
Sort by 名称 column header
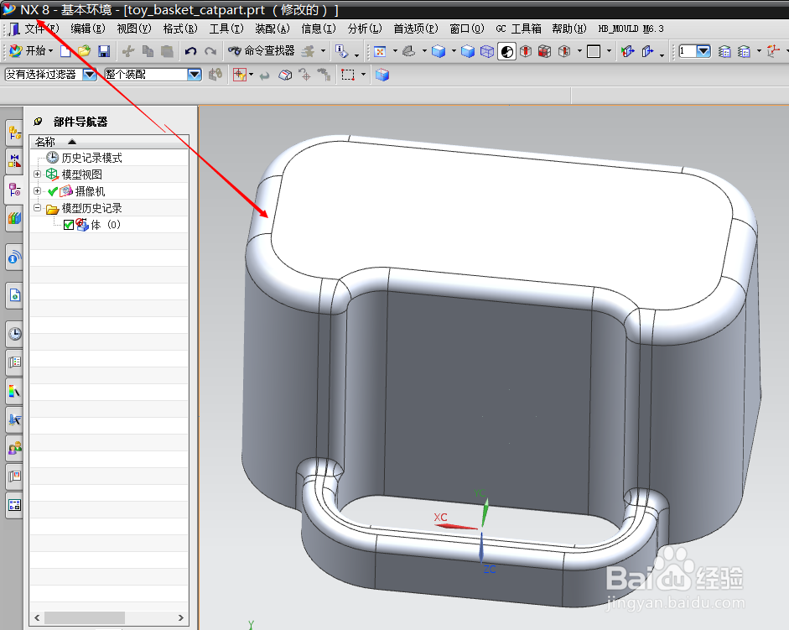coord(109,142)
